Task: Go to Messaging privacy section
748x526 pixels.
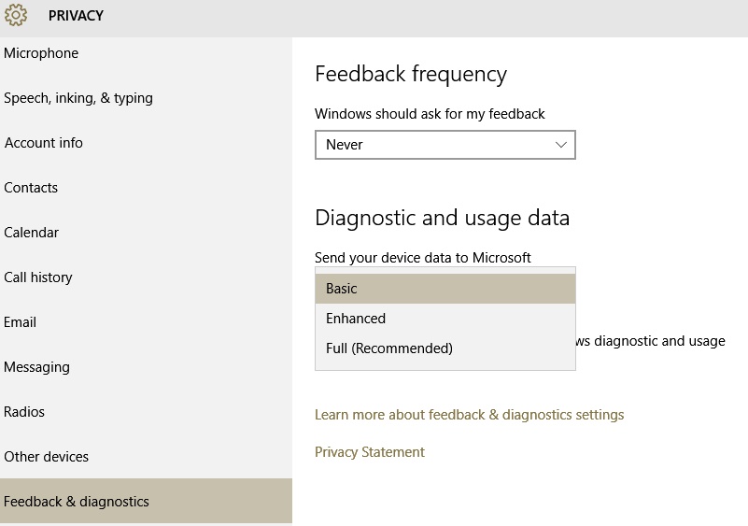Action: pos(146,367)
